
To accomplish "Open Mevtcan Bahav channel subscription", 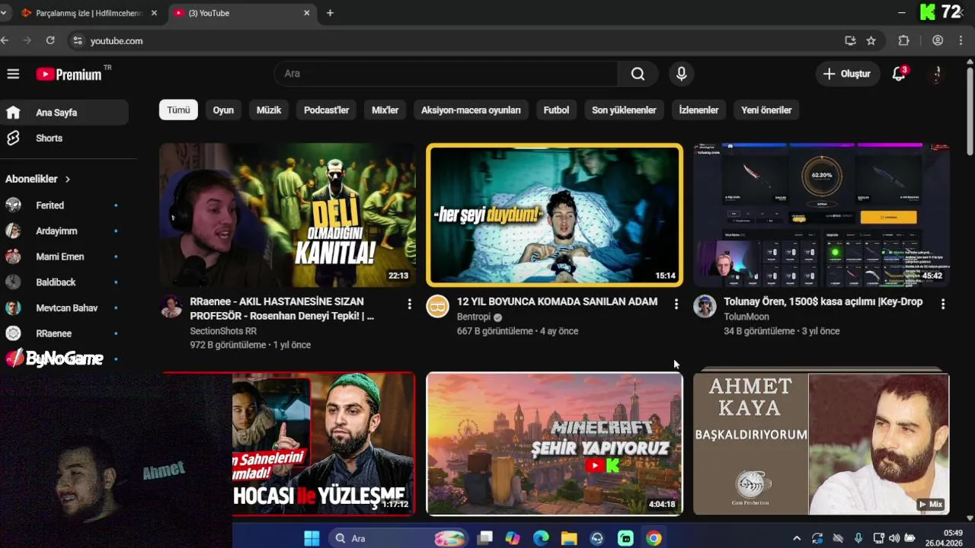I will (x=65, y=307).
